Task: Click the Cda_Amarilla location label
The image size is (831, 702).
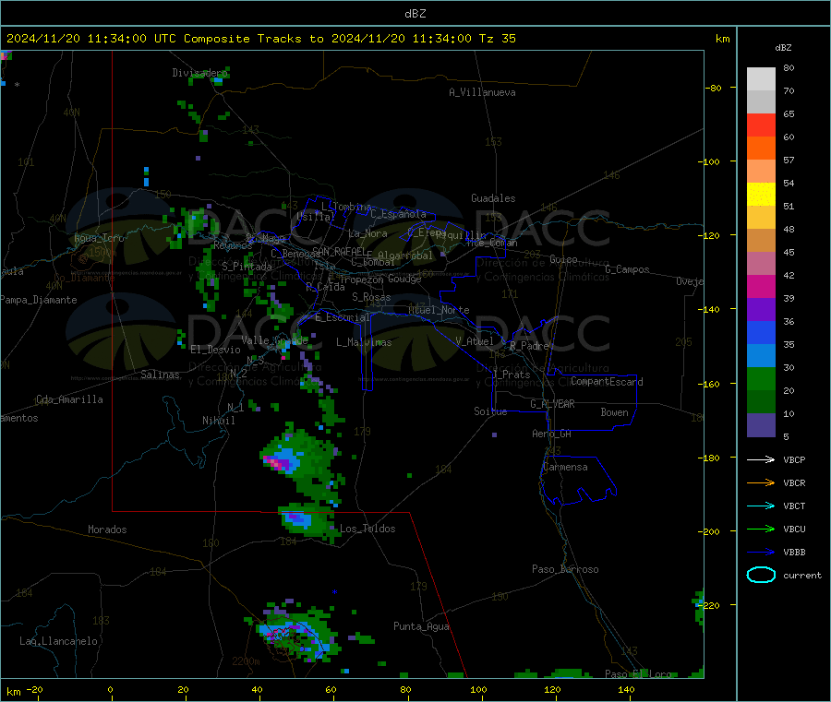Action: point(69,399)
